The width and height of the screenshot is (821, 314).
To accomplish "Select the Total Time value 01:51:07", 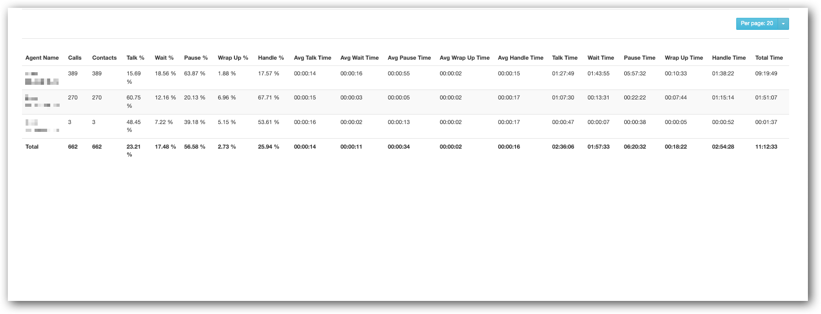I will (x=766, y=98).
